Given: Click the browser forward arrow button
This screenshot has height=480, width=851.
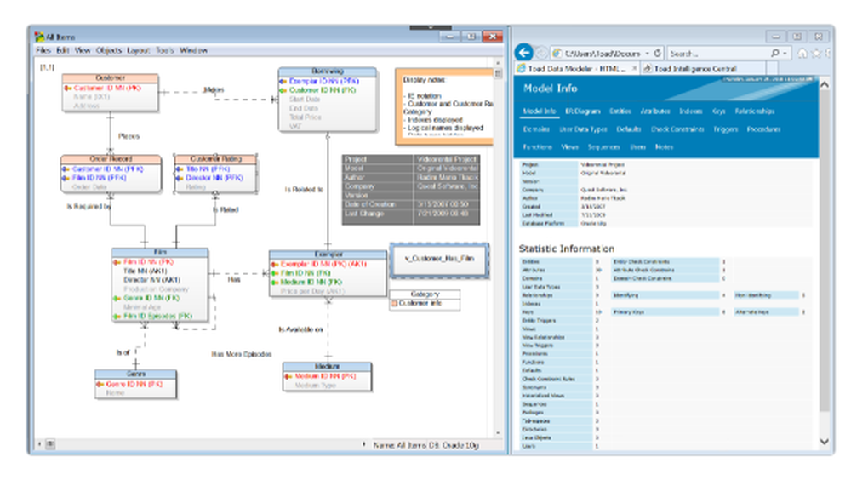Looking at the screenshot, I should (x=541, y=54).
